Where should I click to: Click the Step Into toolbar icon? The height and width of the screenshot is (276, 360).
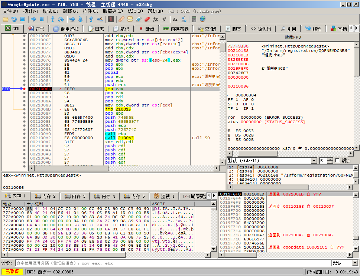(52, 19)
